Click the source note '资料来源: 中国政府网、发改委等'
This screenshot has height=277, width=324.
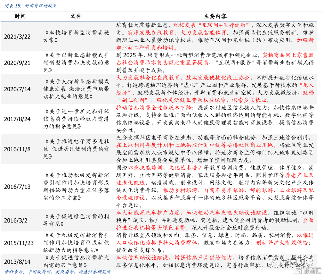(39, 272)
